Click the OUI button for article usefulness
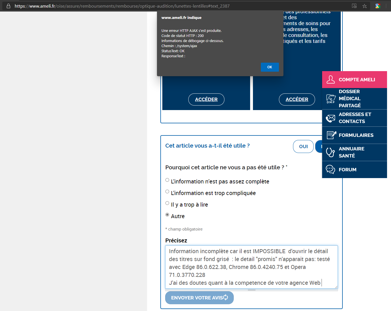 point(303,146)
